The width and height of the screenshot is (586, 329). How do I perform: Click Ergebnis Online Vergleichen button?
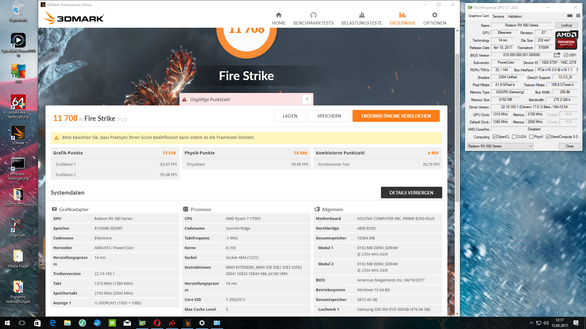(396, 116)
